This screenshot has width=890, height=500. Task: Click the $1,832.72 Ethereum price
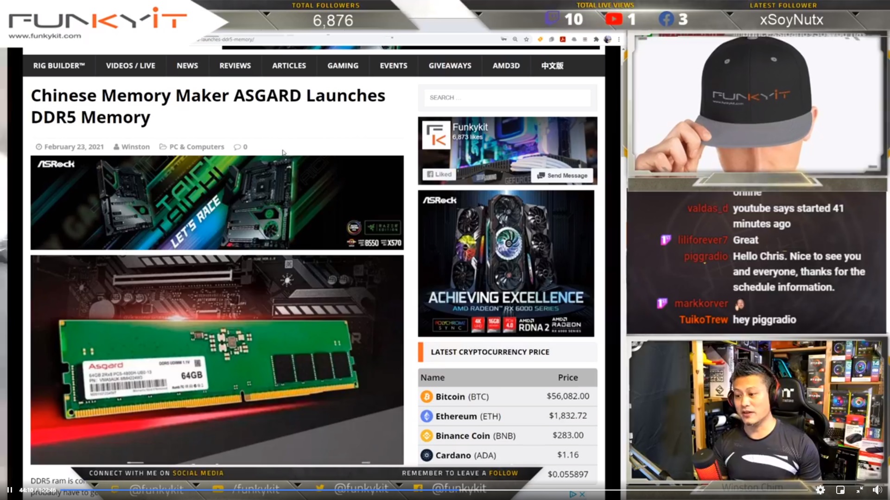pyautogui.click(x=568, y=416)
